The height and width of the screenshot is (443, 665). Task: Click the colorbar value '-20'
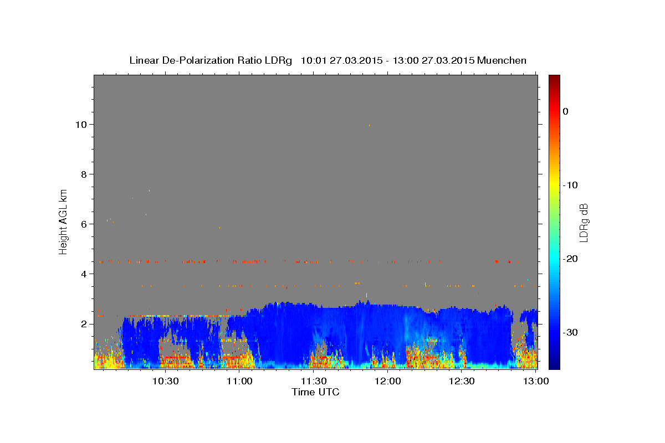570,259
